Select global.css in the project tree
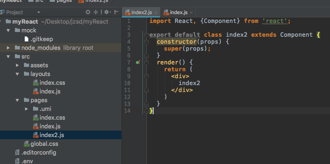 click(x=44, y=144)
